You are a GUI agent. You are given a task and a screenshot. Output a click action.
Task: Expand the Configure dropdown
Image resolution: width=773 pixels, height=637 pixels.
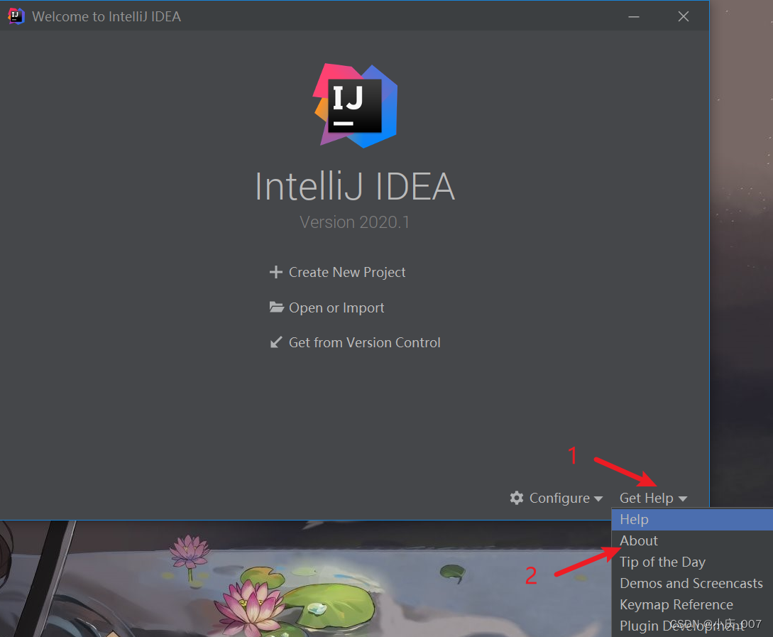[x=599, y=498]
